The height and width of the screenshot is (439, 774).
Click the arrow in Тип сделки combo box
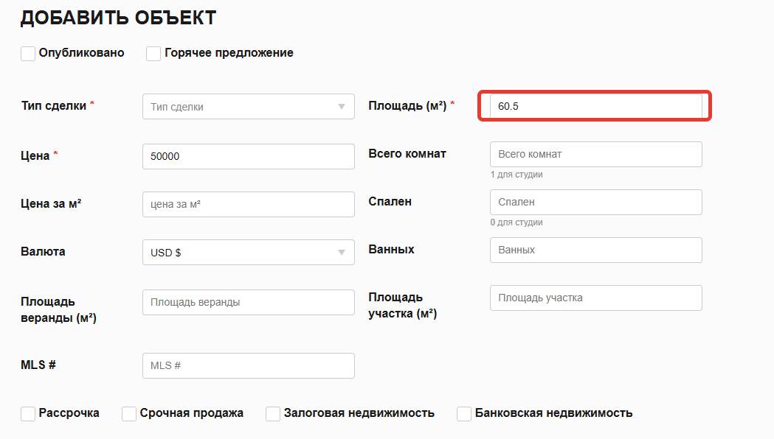pos(341,106)
